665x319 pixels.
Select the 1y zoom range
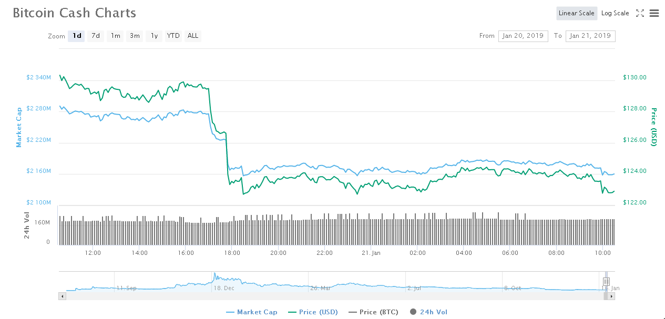tap(154, 36)
